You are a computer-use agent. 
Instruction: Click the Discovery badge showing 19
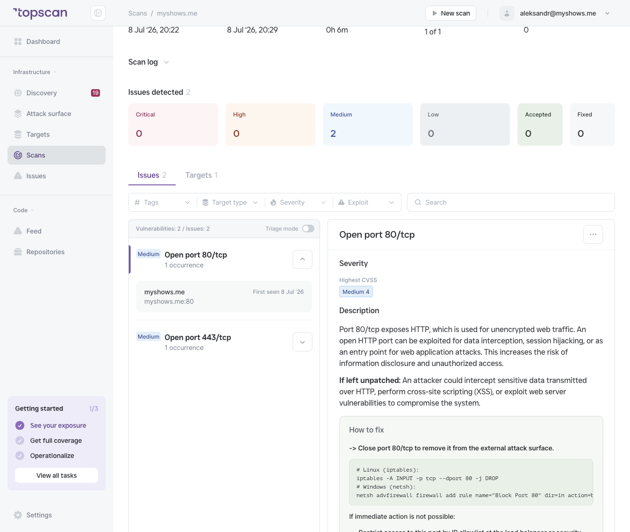click(95, 93)
